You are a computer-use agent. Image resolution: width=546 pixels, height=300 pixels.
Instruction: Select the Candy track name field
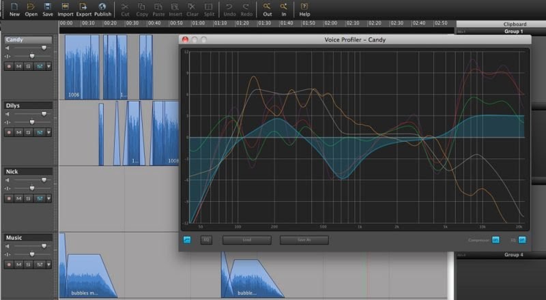pyautogui.click(x=28, y=40)
